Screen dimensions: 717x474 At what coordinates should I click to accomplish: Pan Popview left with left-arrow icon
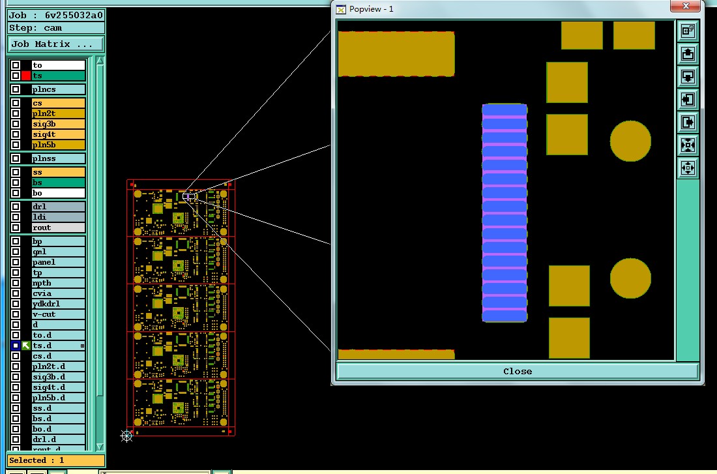(688, 99)
